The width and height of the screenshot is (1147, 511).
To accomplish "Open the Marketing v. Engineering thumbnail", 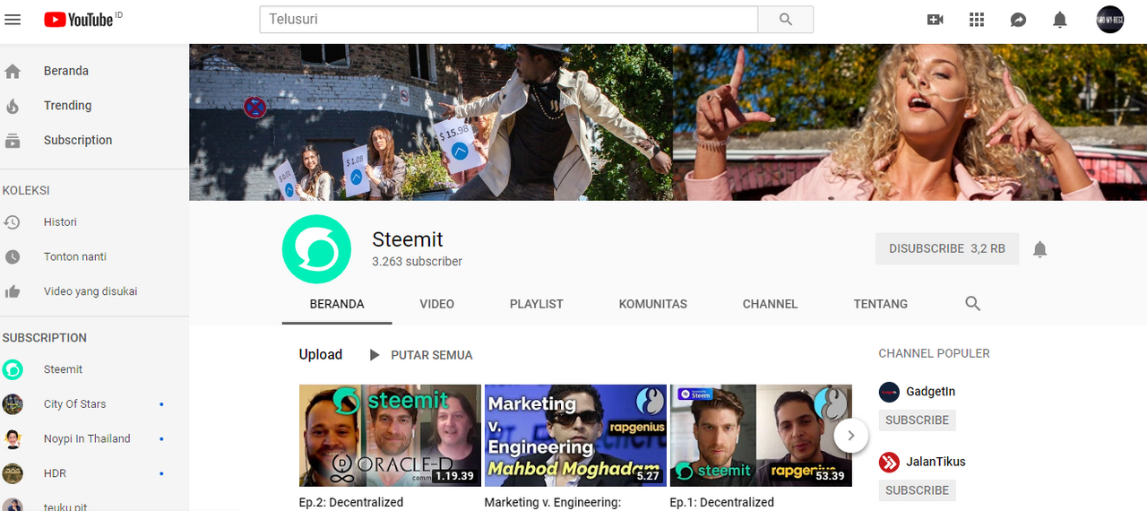I will click(574, 436).
